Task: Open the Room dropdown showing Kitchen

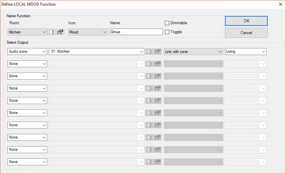Action: 27,32
